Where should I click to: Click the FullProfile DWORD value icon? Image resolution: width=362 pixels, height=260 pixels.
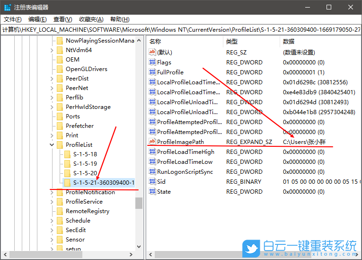click(152, 72)
